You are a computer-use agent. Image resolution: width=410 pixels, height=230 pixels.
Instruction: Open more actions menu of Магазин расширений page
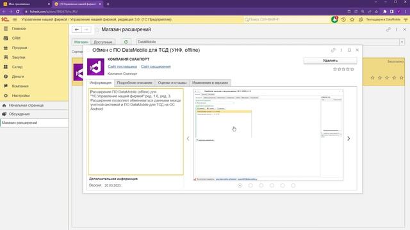coord(397,29)
